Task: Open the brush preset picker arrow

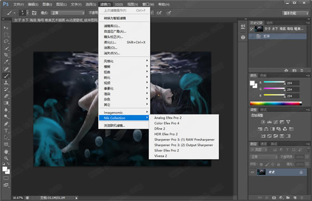Action: [x=28, y=13]
